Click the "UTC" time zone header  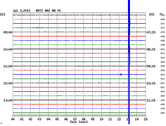click(152, 15)
